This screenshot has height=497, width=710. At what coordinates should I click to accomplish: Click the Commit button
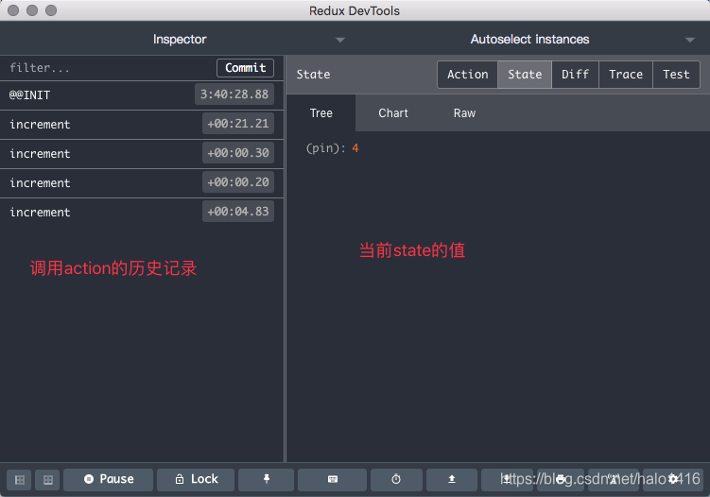245,68
